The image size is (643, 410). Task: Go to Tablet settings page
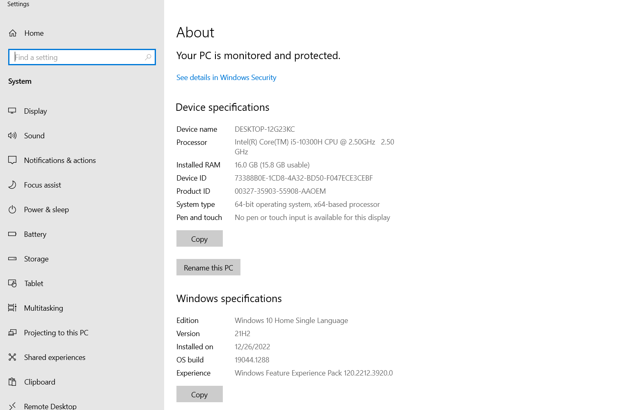point(34,284)
